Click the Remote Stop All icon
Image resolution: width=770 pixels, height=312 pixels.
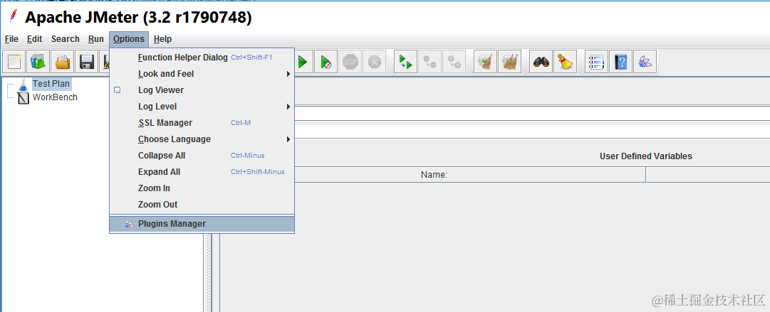pos(430,62)
